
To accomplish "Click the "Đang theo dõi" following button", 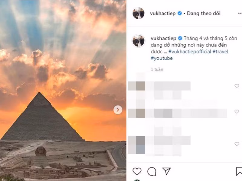I will point(204,14).
